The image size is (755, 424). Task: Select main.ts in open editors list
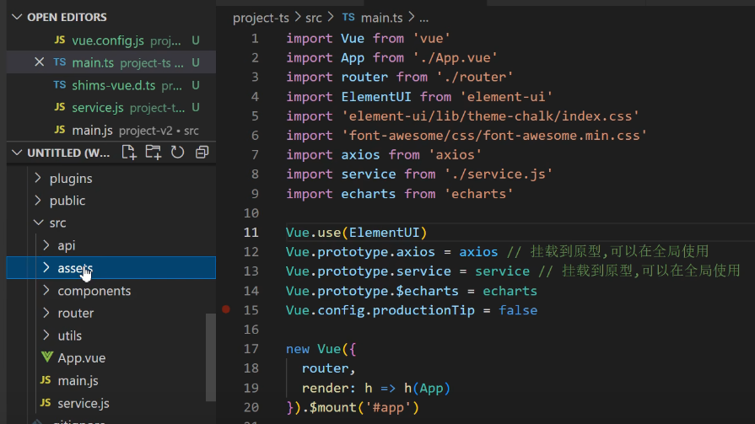(111, 62)
